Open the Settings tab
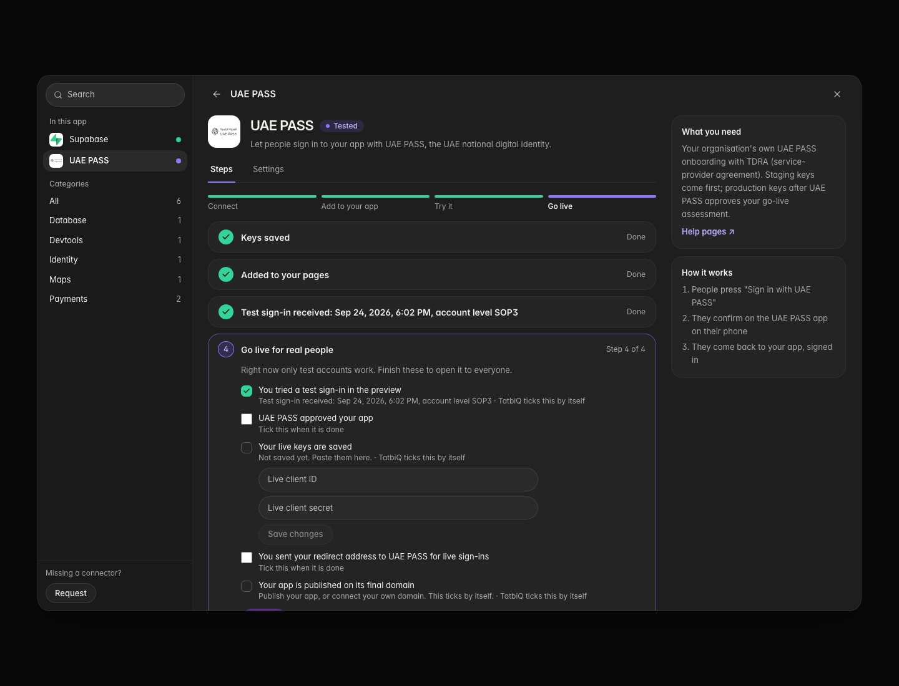The height and width of the screenshot is (686, 899). click(268, 170)
